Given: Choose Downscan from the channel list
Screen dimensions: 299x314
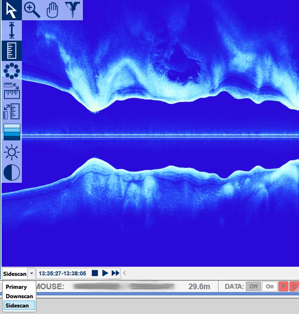Looking at the screenshot, I should click(x=19, y=296).
